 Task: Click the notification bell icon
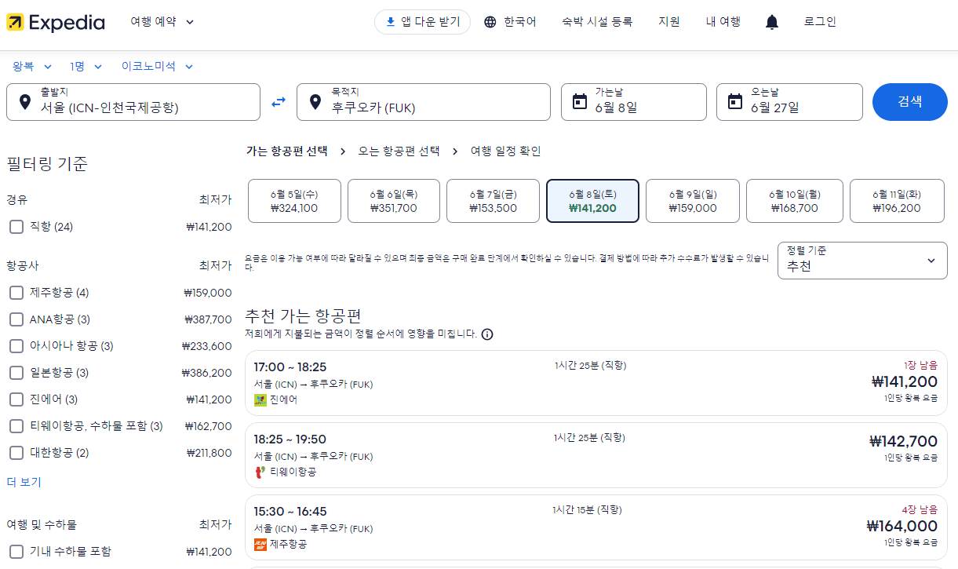point(772,22)
